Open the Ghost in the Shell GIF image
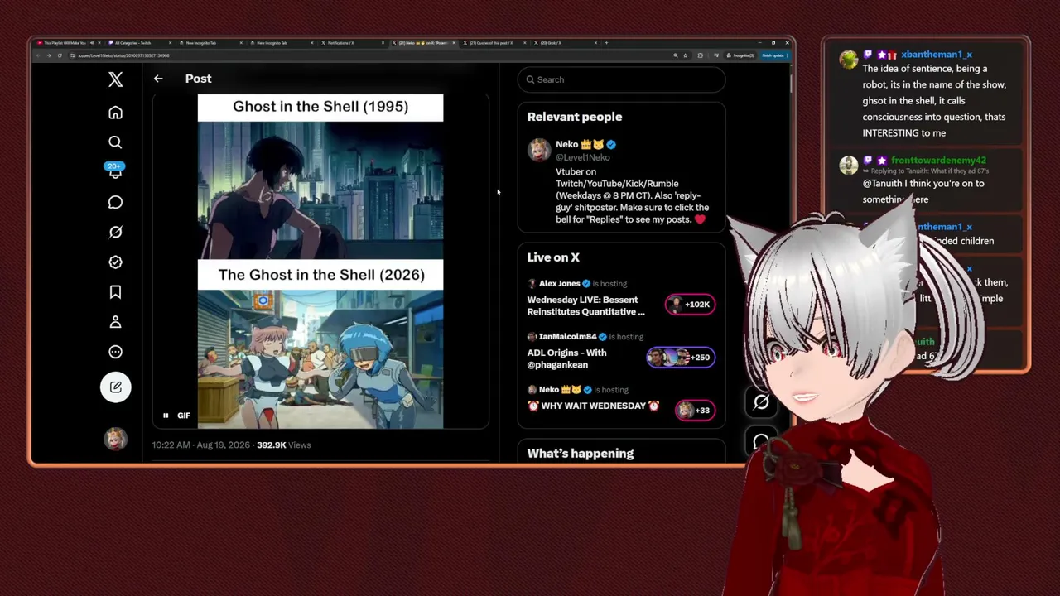This screenshot has width=1060, height=596. coord(320,262)
